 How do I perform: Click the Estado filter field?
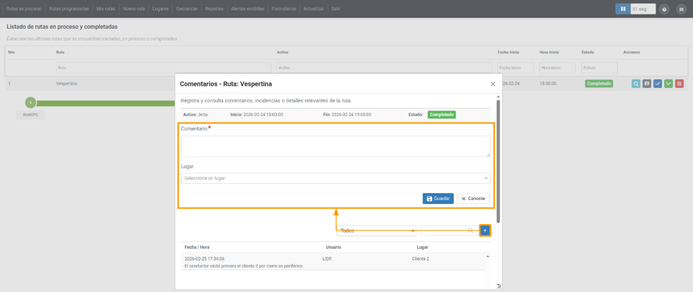pyautogui.click(x=599, y=67)
